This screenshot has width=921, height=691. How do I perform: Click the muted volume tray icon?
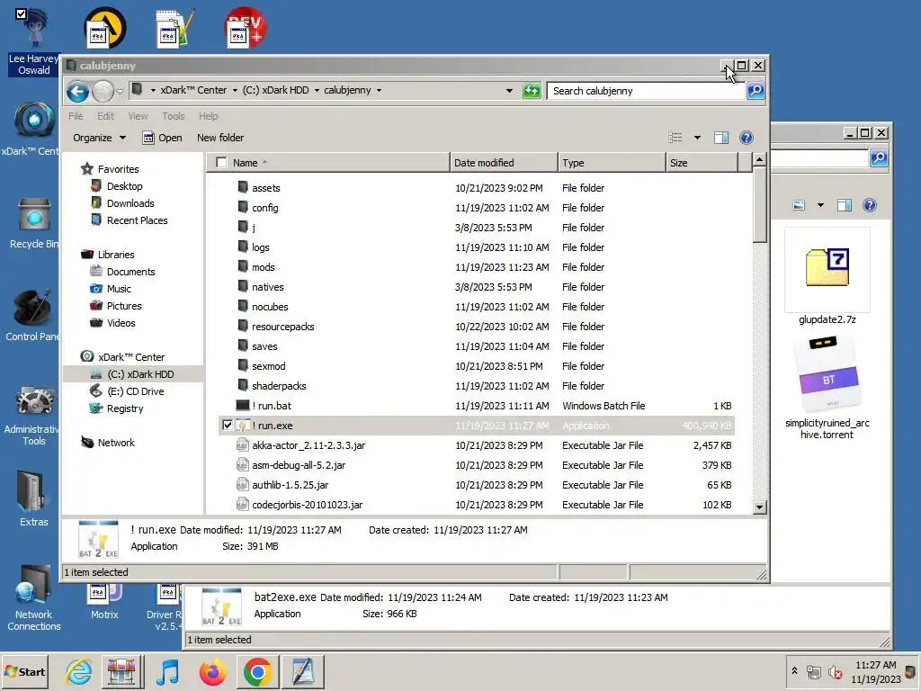point(835,672)
